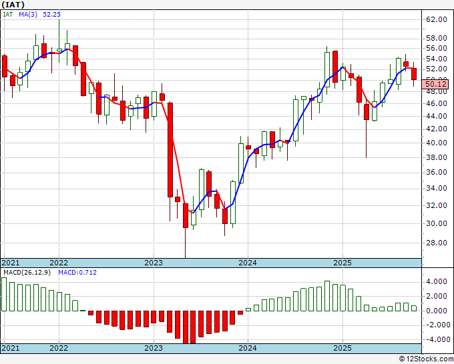Click the 42.00 price axis label
The width and height of the screenshot is (454, 364).
[x=437, y=129]
